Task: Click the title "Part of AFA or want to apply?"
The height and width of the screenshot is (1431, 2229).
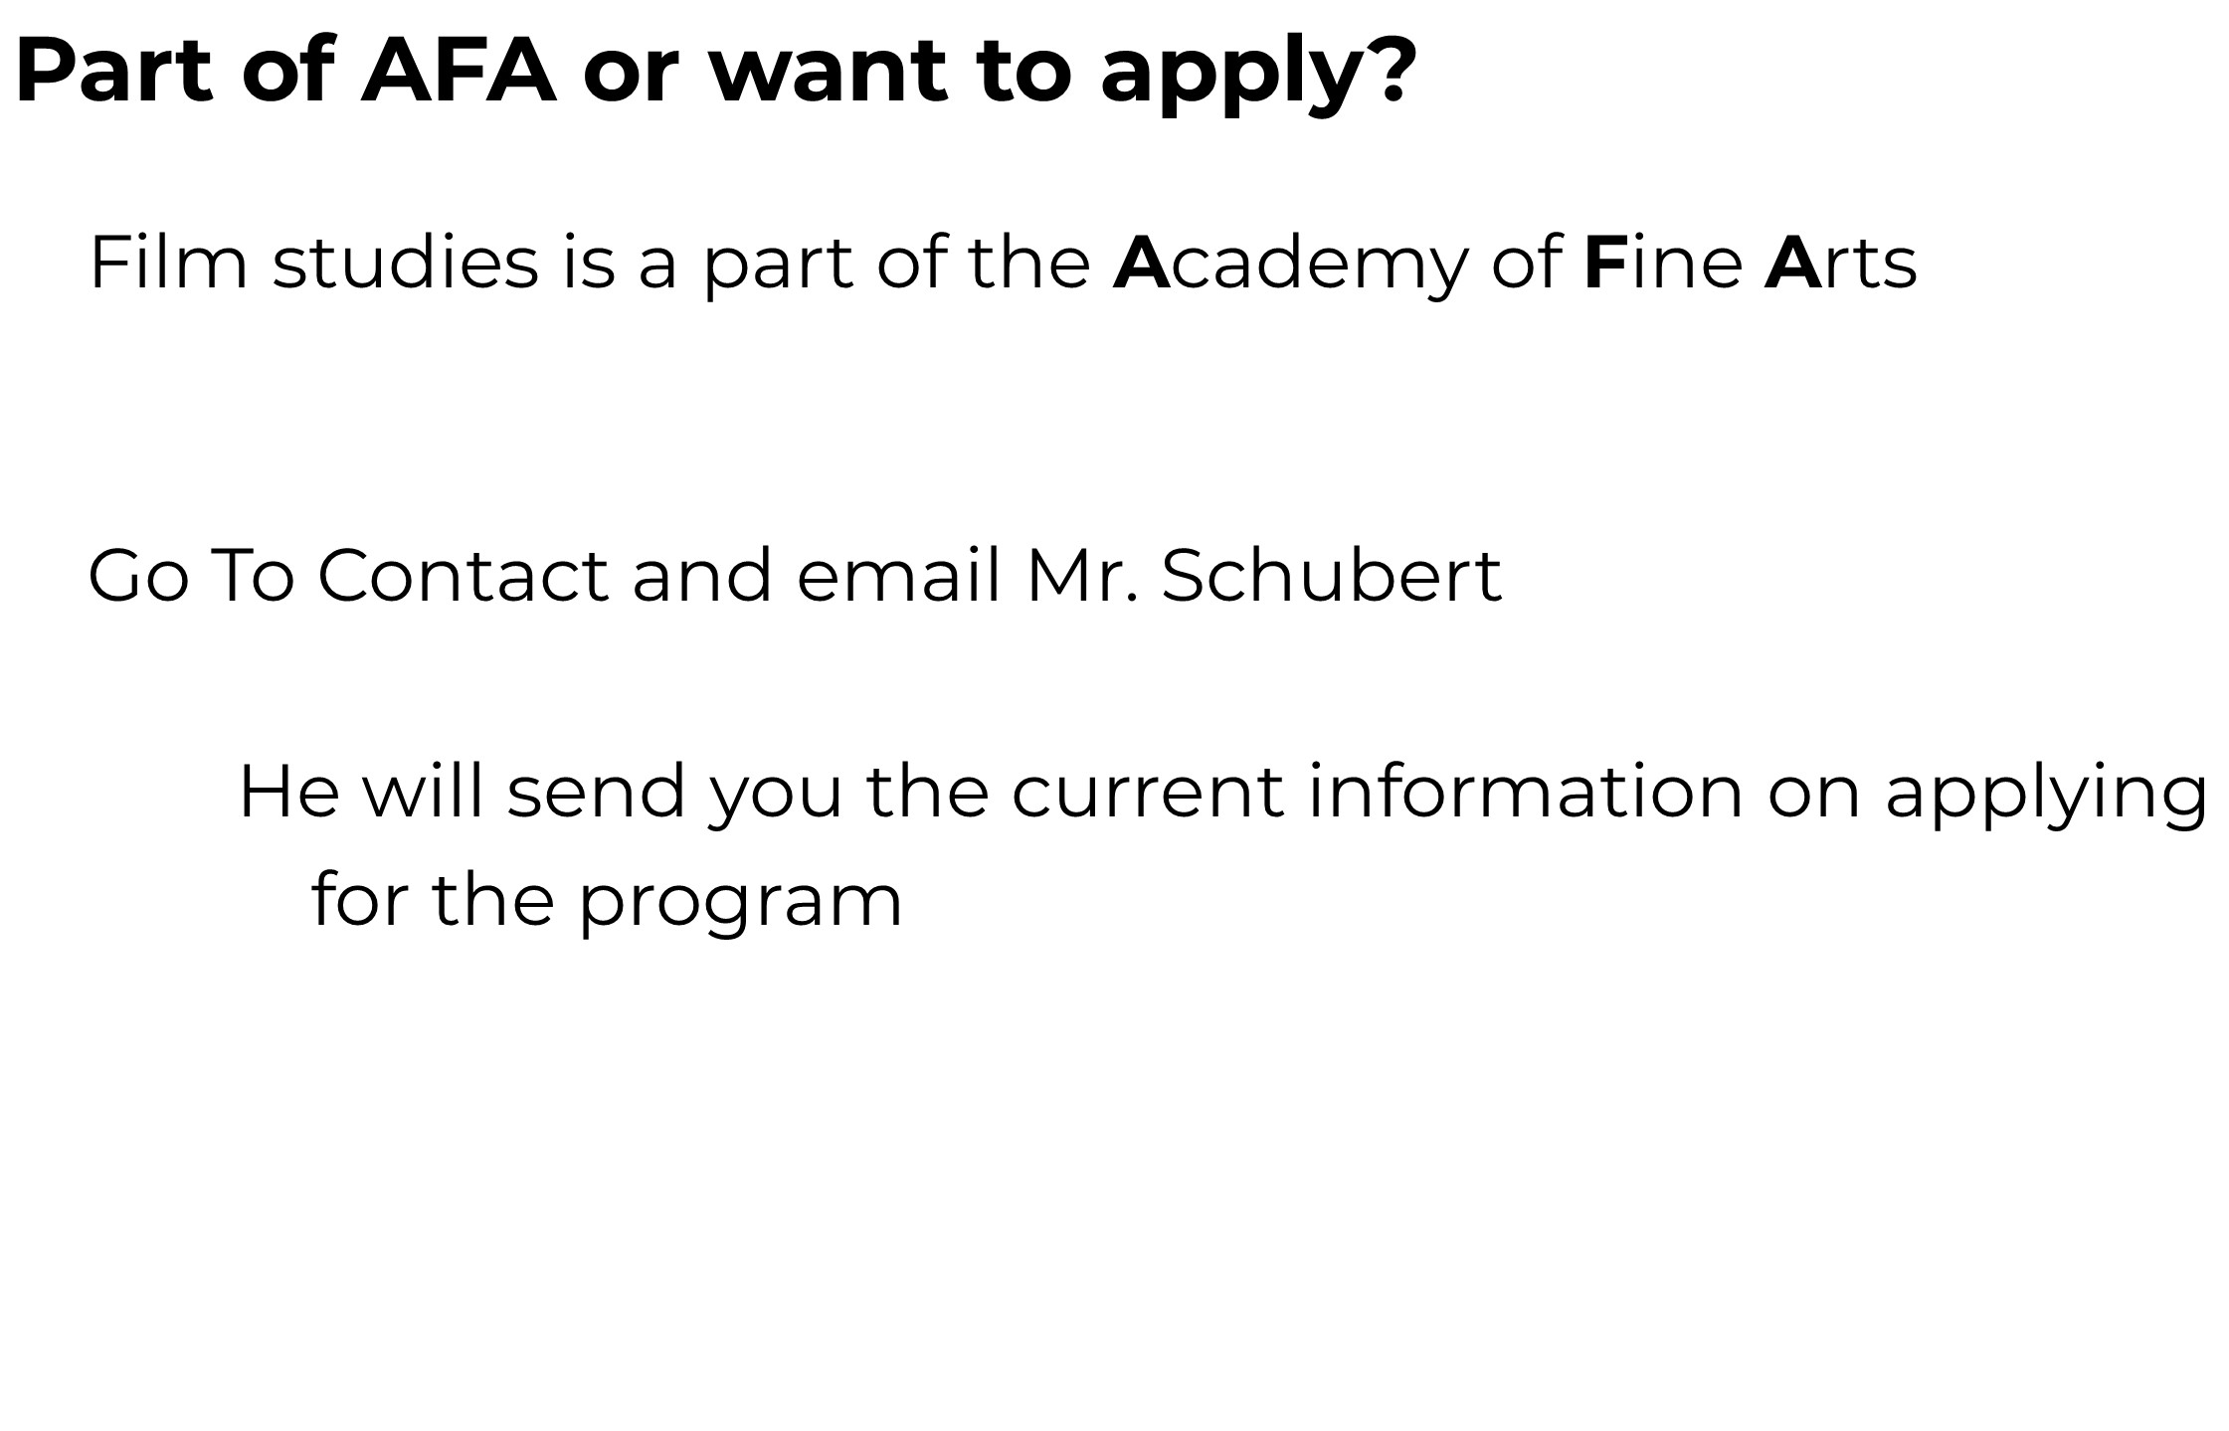Action: (714, 72)
